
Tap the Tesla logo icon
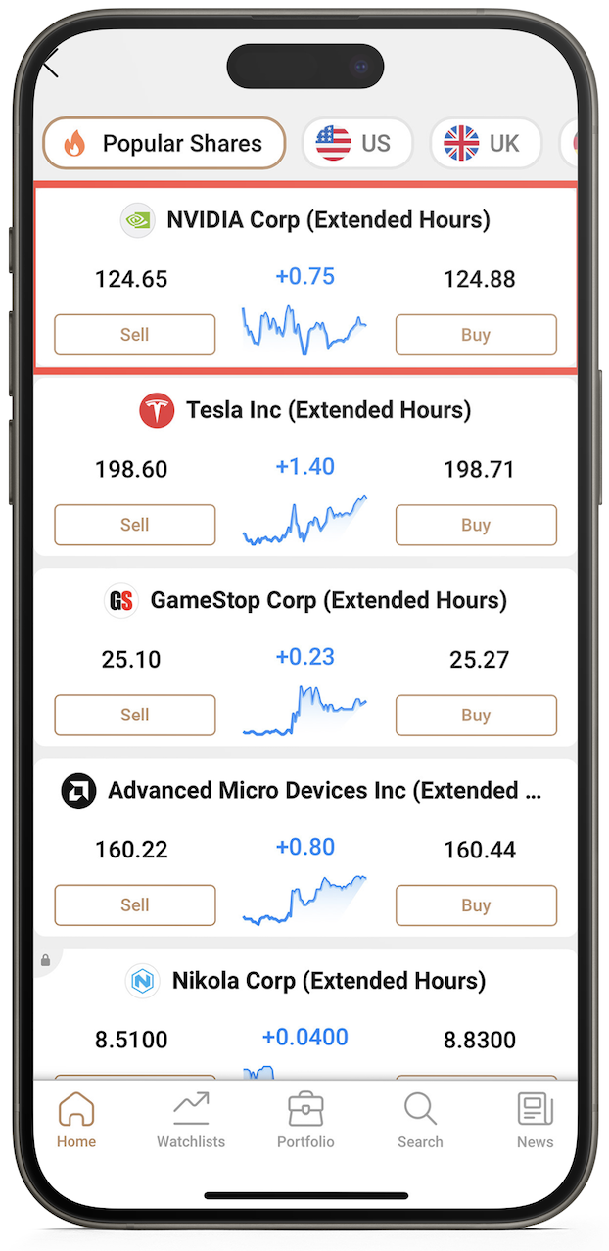[x=157, y=410]
